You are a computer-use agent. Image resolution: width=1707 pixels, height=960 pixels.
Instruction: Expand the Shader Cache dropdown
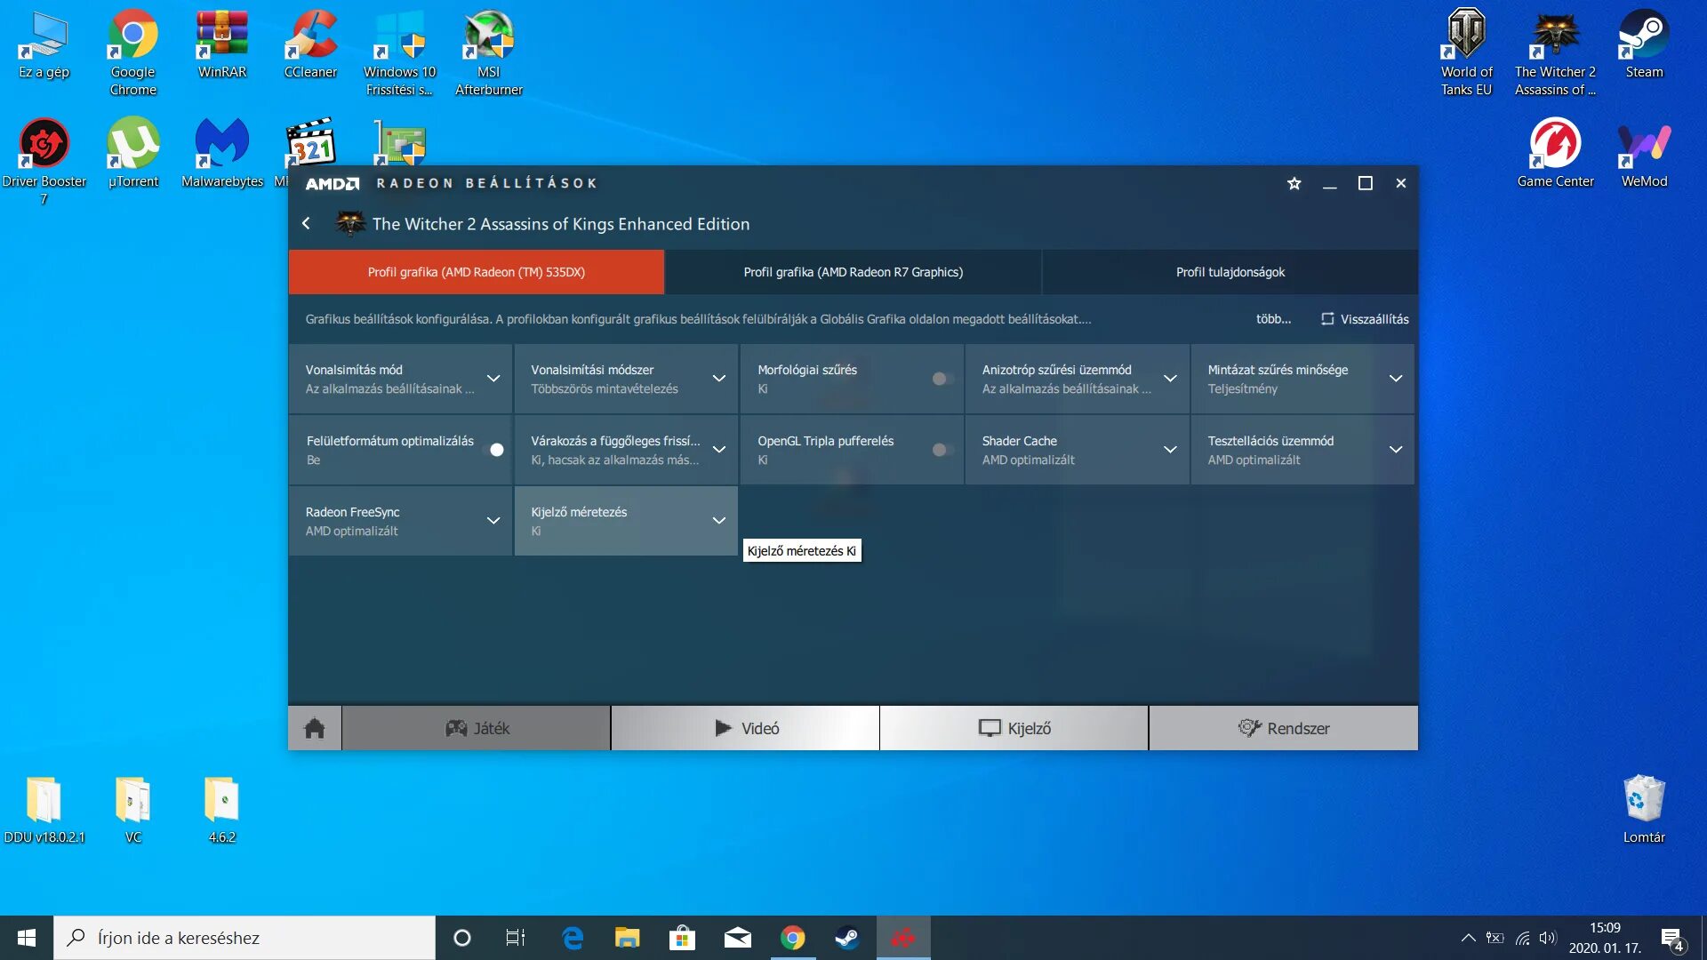[x=1169, y=450]
